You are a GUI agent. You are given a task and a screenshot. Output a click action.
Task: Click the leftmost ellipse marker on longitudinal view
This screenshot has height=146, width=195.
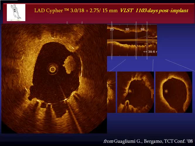click(112, 39)
